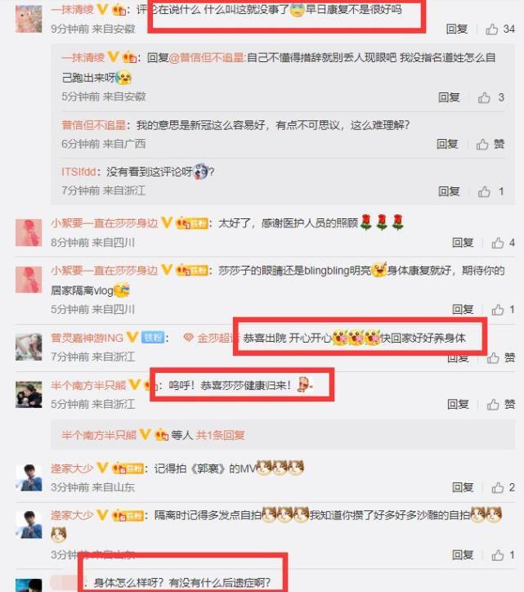Open ITSlfdd's username link
Viewport: 524px width, 592px height.
tap(78, 173)
